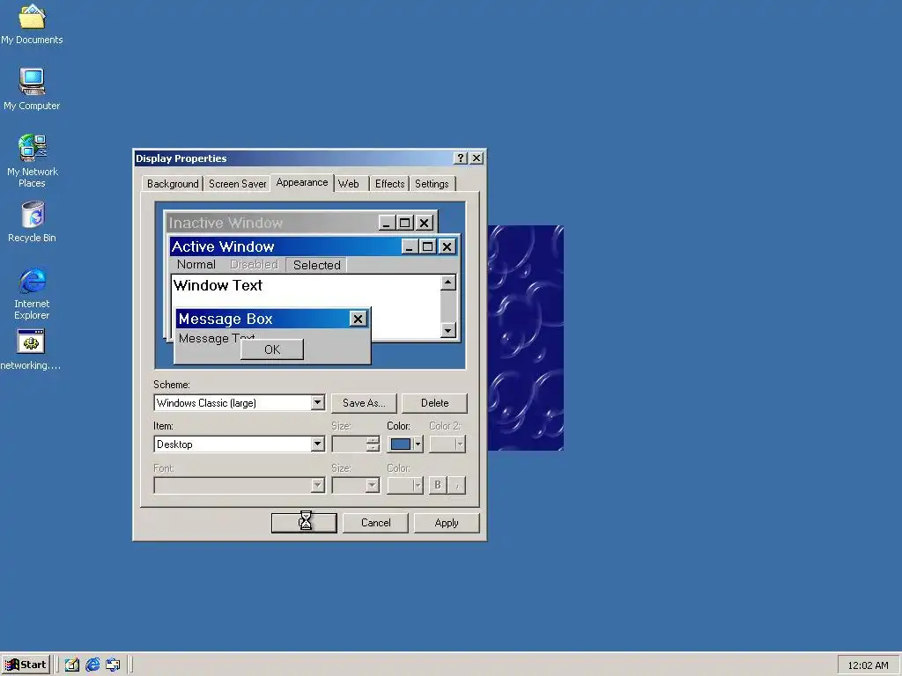
Task: Open the Font Color swatch picker
Action: pos(405,485)
